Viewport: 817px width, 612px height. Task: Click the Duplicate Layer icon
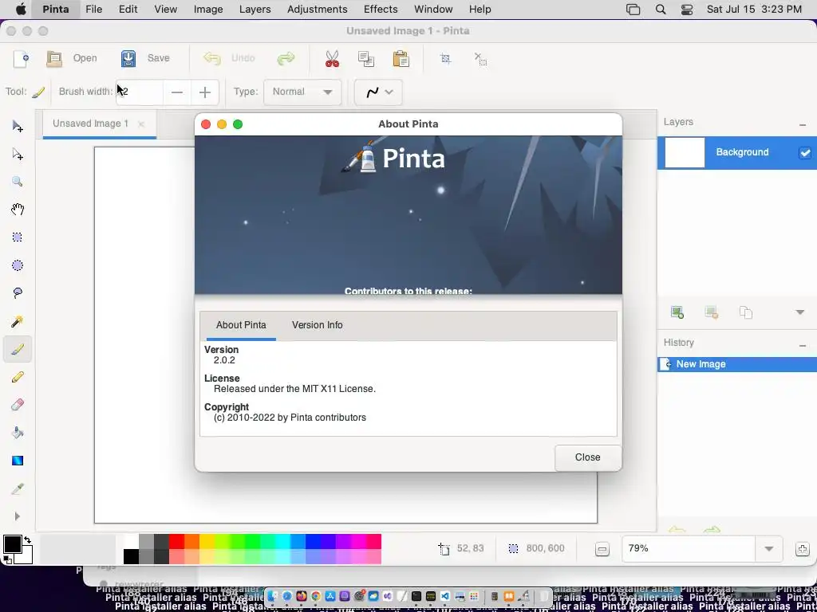(746, 312)
